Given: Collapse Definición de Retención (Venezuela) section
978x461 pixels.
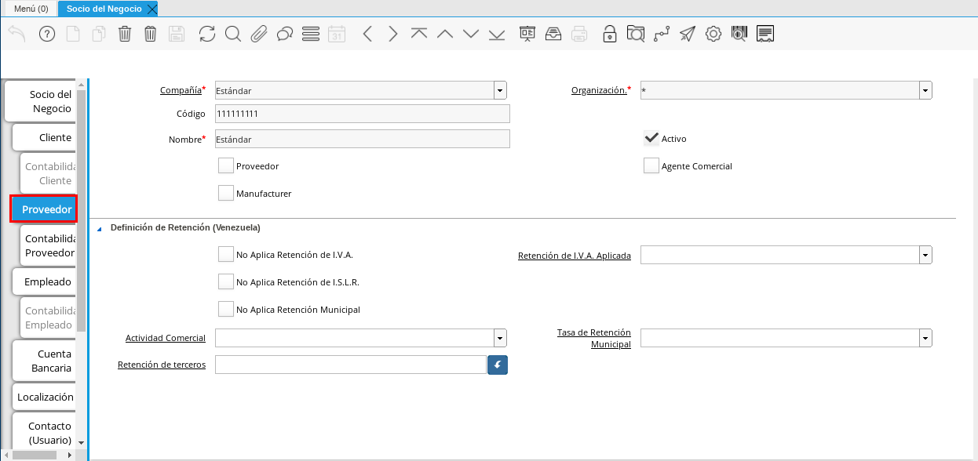Looking at the screenshot, I should (x=99, y=228).
